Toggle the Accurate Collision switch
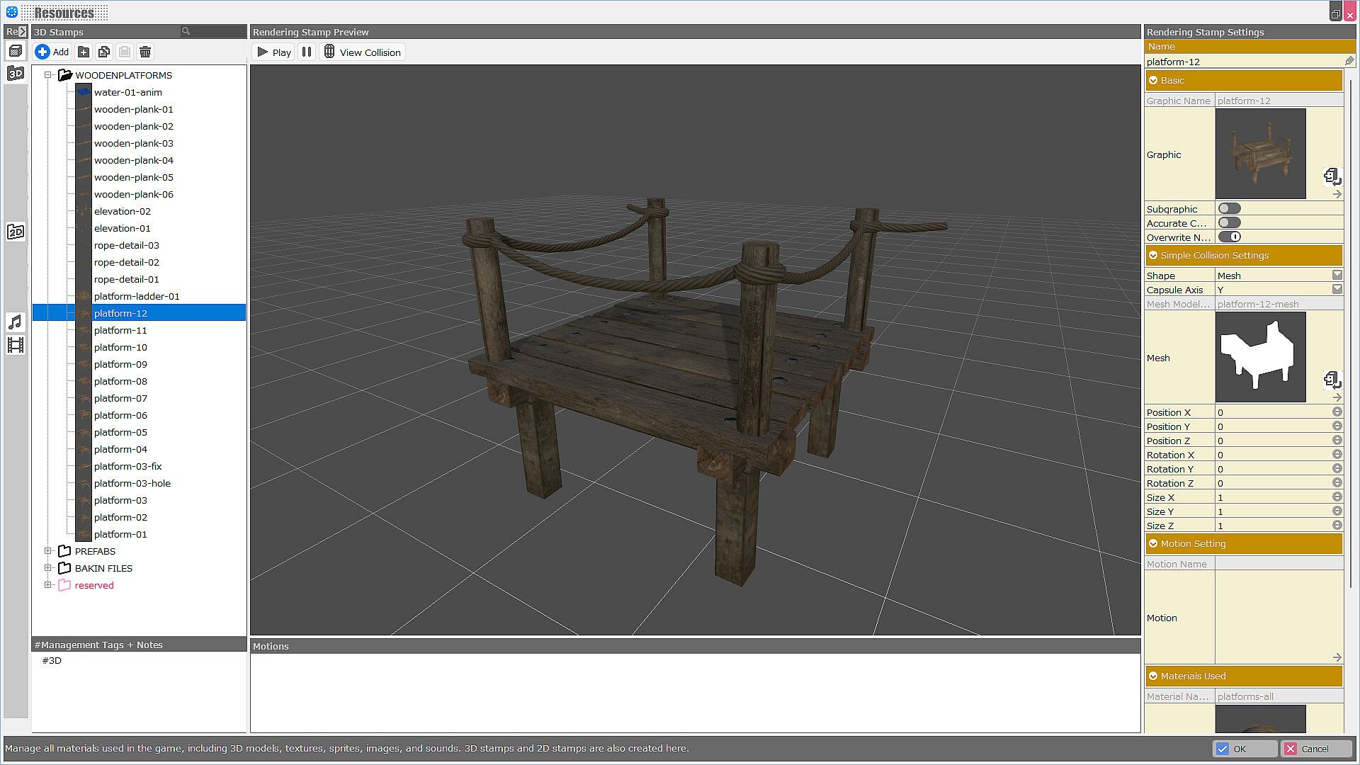 1229,222
